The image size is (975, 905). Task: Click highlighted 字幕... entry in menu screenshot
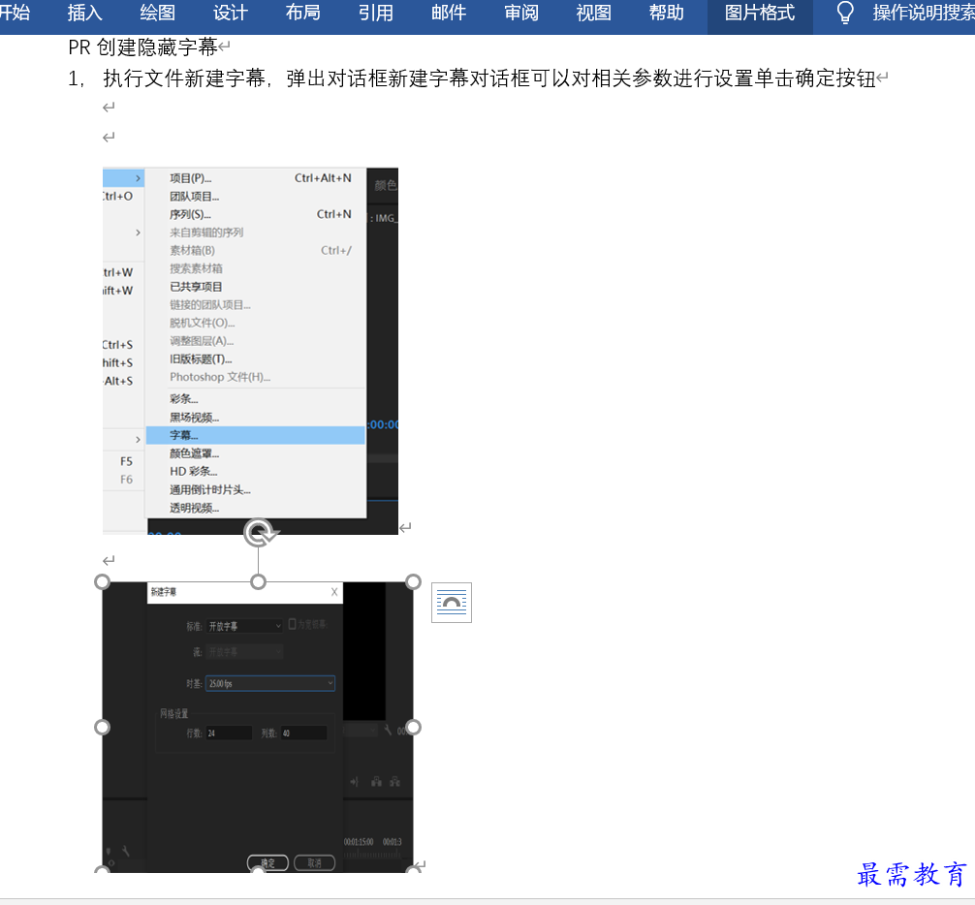click(x=256, y=435)
